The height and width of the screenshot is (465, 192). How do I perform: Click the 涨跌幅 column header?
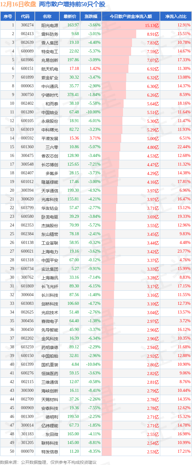(x=91, y=16)
